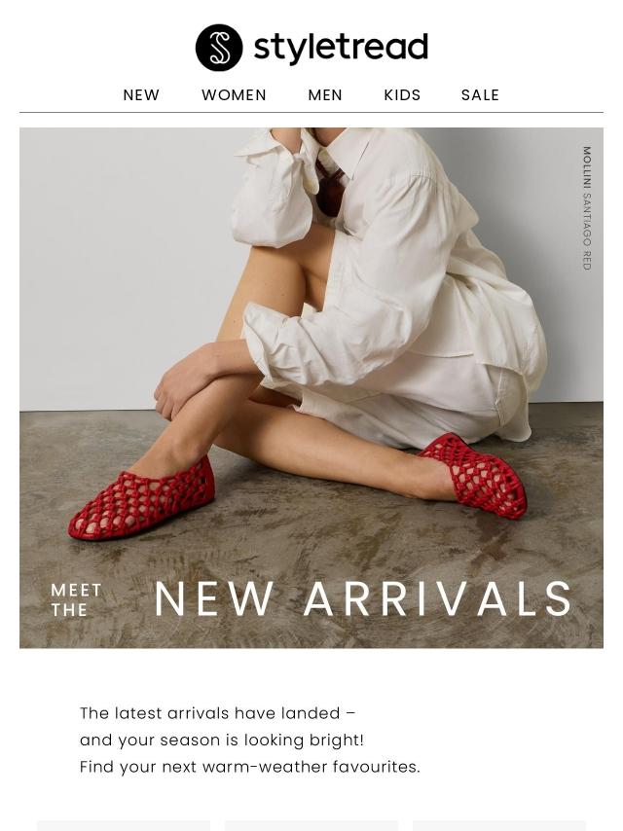
Task: Open the first product tile at bottom left
Action: coord(124,826)
